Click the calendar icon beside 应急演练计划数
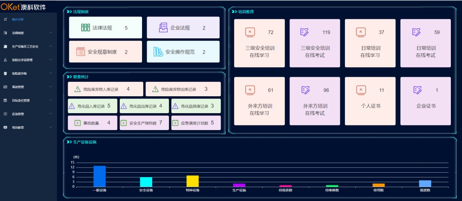 pos(176,123)
